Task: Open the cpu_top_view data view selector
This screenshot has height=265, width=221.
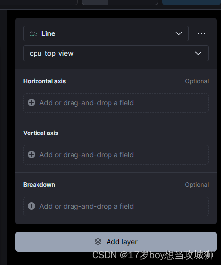Action: [x=116, y=53]
